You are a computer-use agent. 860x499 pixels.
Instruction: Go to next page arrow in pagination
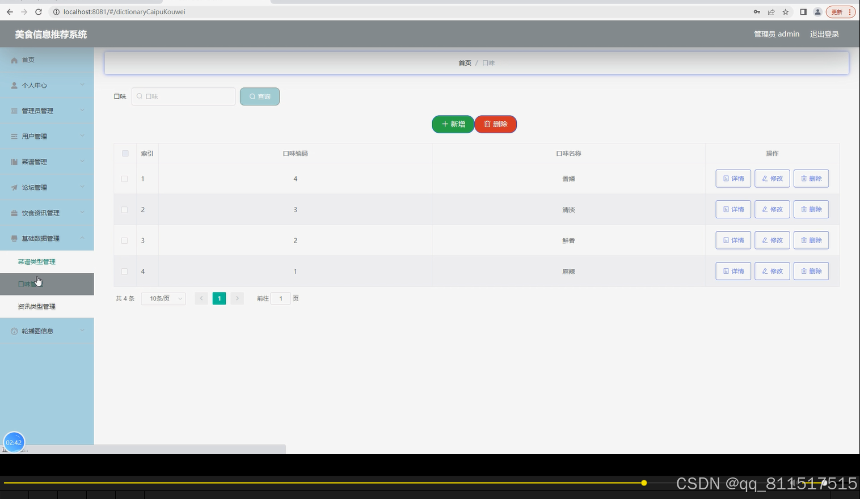[238, 298]
